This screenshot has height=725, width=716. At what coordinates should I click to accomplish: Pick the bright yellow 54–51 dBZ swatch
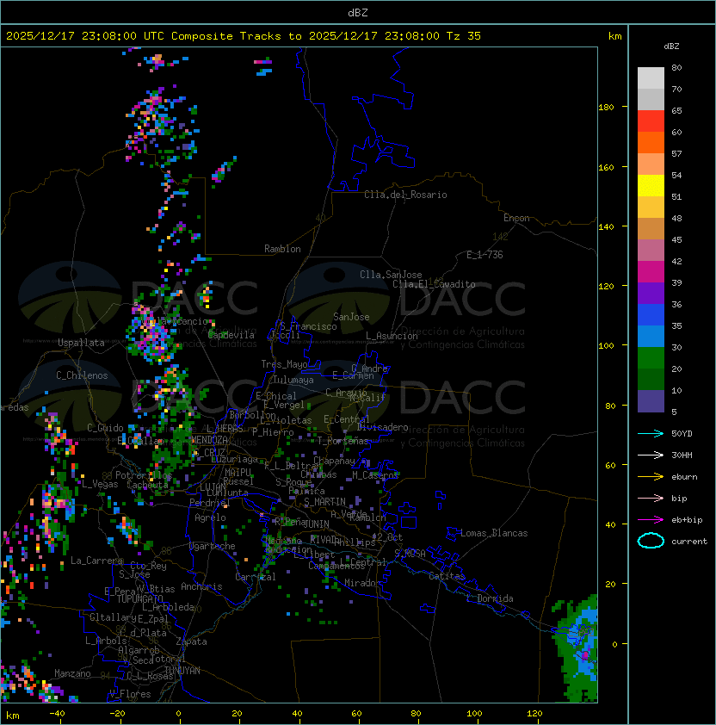(x=651, y=185)
